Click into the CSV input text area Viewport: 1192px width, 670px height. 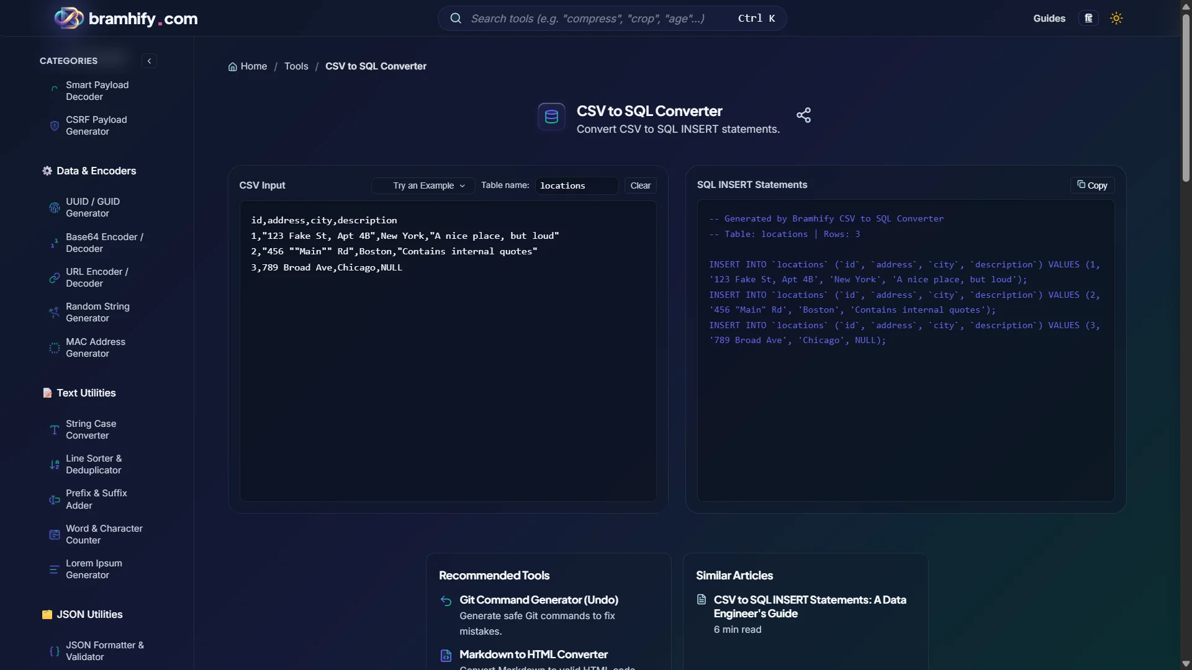pos(448,351)
